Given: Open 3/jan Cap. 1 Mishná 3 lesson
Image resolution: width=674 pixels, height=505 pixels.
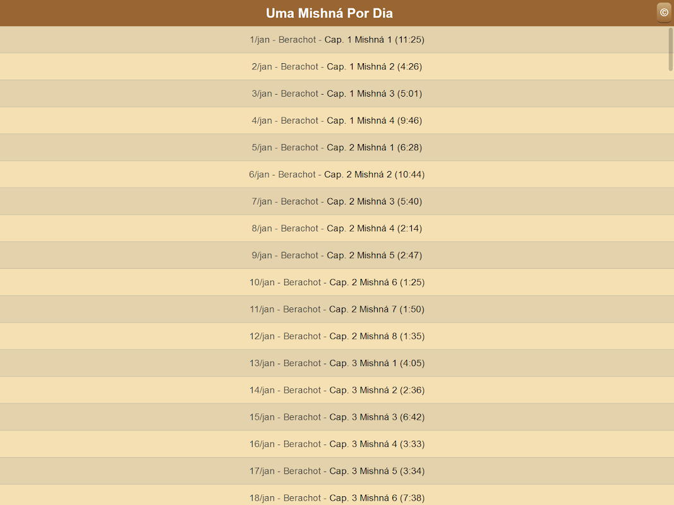Looking at the screenshot, I should pyautogui.click(x=337, y=93).
